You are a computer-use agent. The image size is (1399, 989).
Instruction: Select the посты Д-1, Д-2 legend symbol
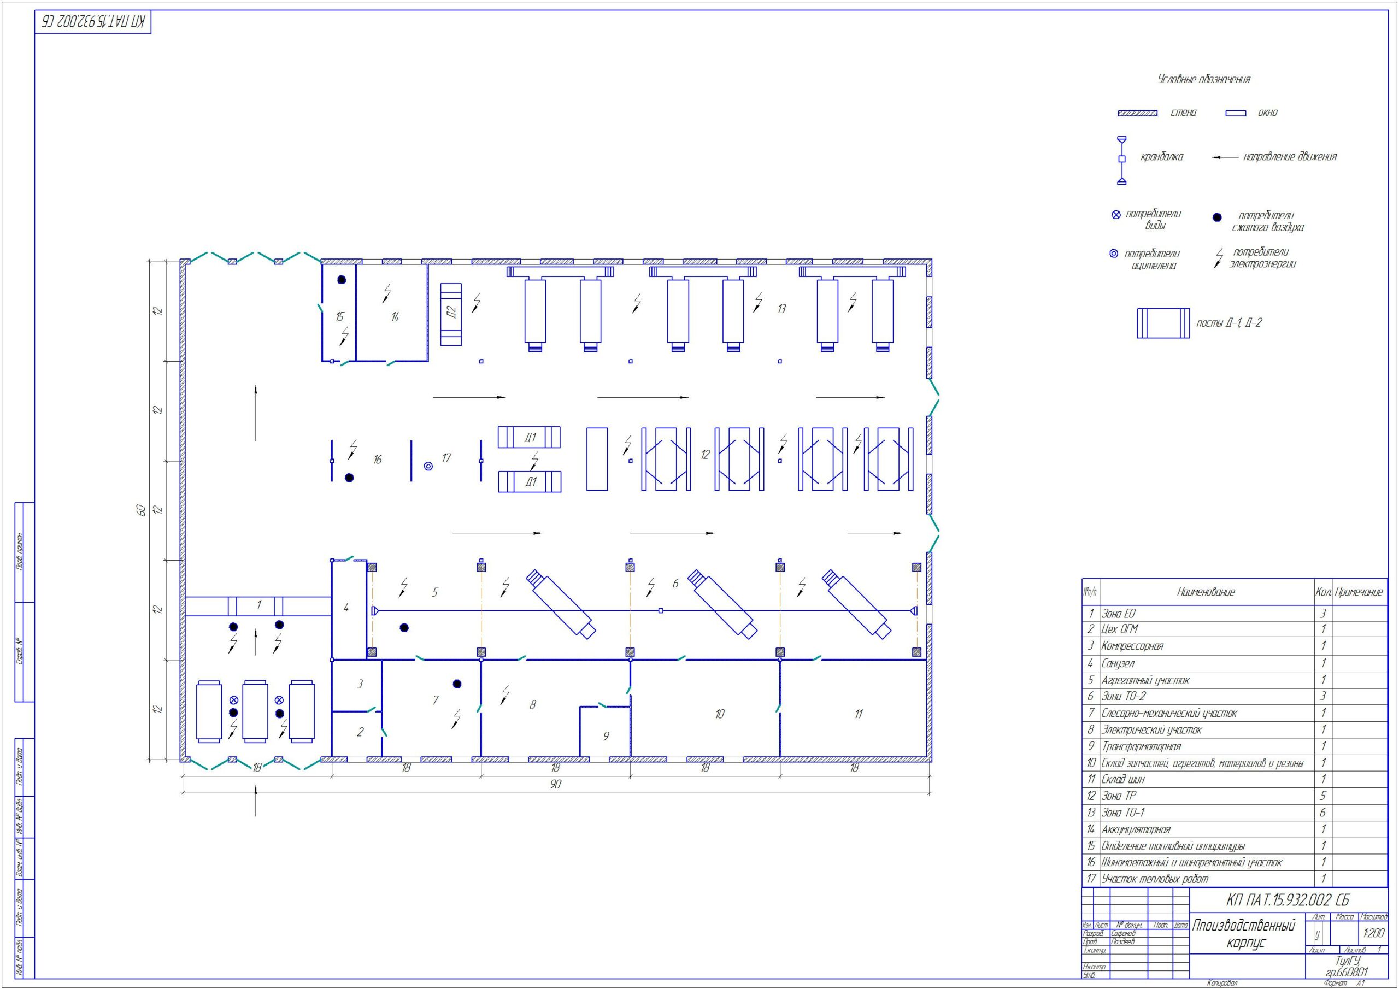coord(1163,323)
